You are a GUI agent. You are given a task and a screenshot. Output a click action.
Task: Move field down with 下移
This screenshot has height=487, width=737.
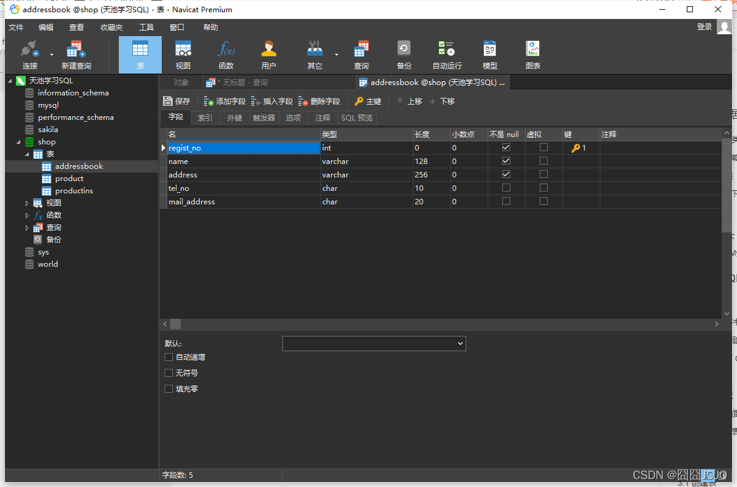442,102
